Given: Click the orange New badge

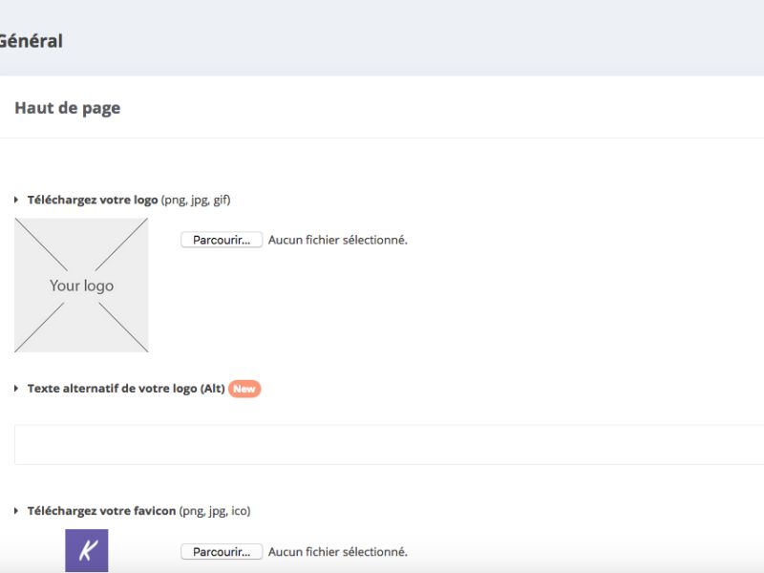Looking at the screenshot, I should [x=244, y=389].
